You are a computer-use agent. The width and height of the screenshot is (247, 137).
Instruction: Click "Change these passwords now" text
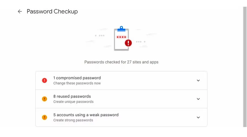point(77,83)
